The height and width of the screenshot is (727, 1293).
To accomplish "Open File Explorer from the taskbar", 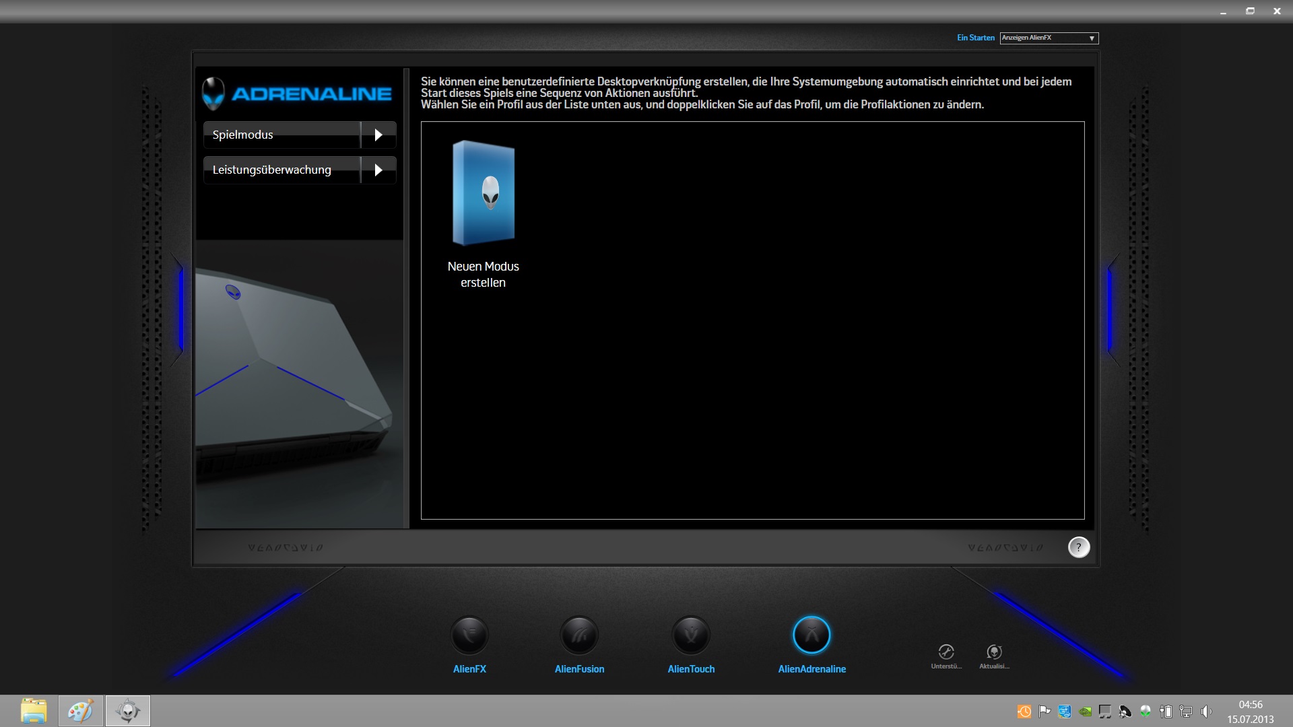I will (34, 711).
